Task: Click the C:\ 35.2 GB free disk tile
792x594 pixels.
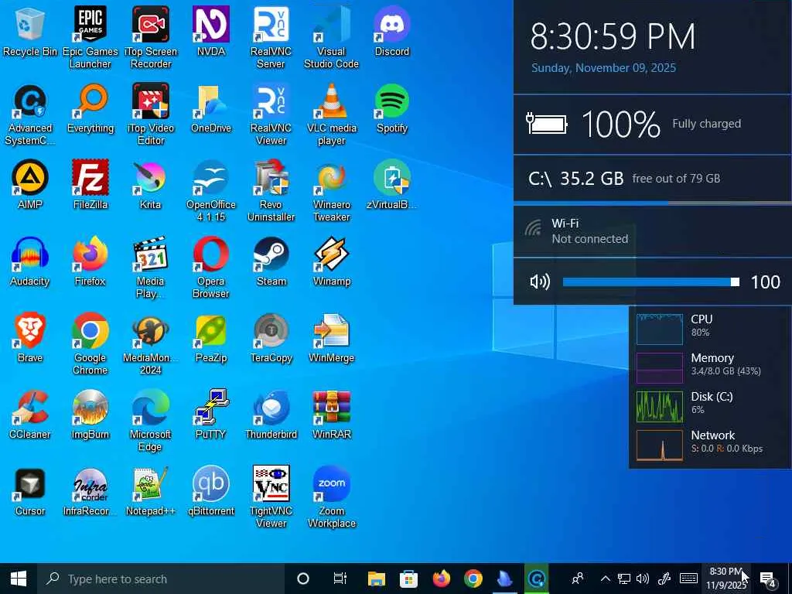Action: click(652, 179)
